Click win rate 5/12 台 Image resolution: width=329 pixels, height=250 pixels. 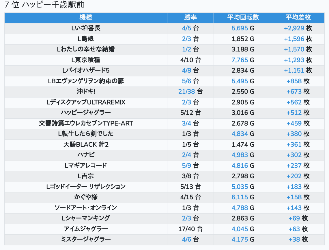click(190, 113)
